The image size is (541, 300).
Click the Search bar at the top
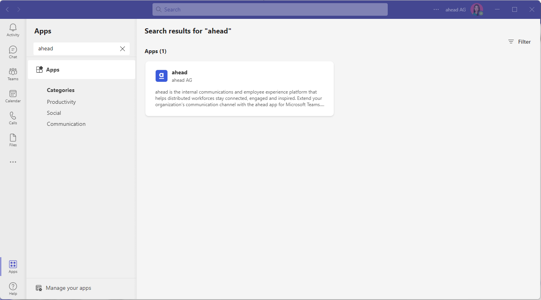[270, 9]
